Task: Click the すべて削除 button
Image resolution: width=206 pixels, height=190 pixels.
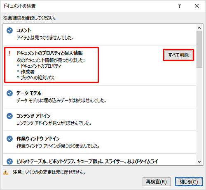Action: [x=178, y=55]
